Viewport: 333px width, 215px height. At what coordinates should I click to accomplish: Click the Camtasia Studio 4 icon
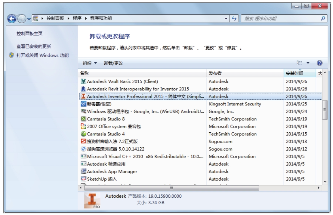tap(83, 134)
